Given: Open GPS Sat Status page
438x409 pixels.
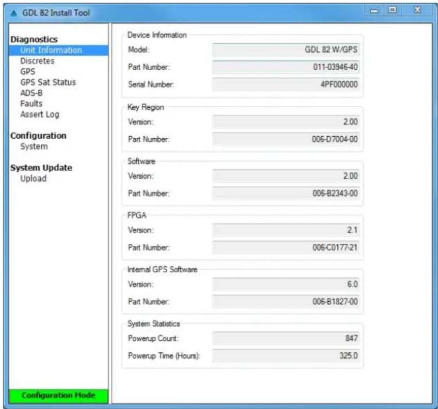Looking at the screenshot, I should (48, 83).
